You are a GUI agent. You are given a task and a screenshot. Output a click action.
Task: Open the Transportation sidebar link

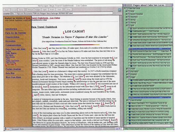12,37
